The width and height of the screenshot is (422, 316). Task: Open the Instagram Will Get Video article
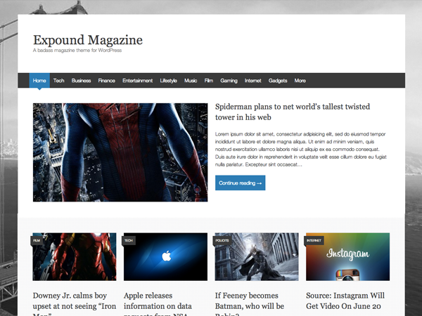click(x=345, y=301)
